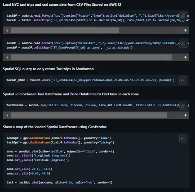This screenshot has width=195, height=192.
Task: Click the 'taxidf_mhtn = taxidf.where' code line
Action: coord(90,80)
